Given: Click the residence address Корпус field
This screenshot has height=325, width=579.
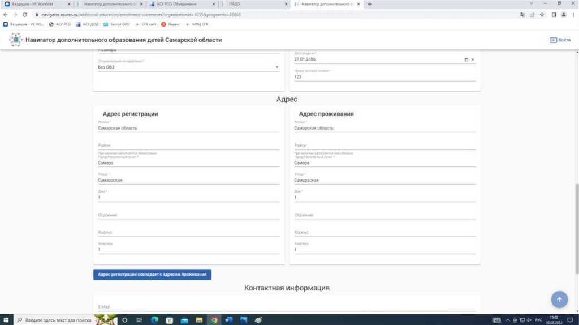Looking at the screenshot, I should [x=384, y=232].
